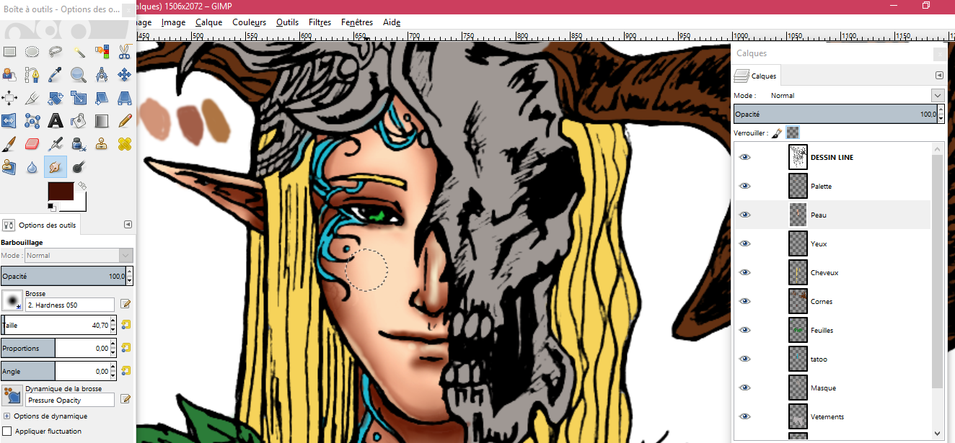Open the Aide menu

click(x=392, y=22)
